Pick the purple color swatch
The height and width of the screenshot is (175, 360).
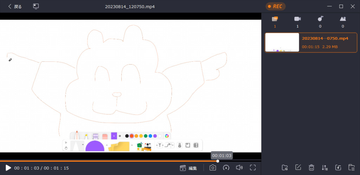pos(155,136)
